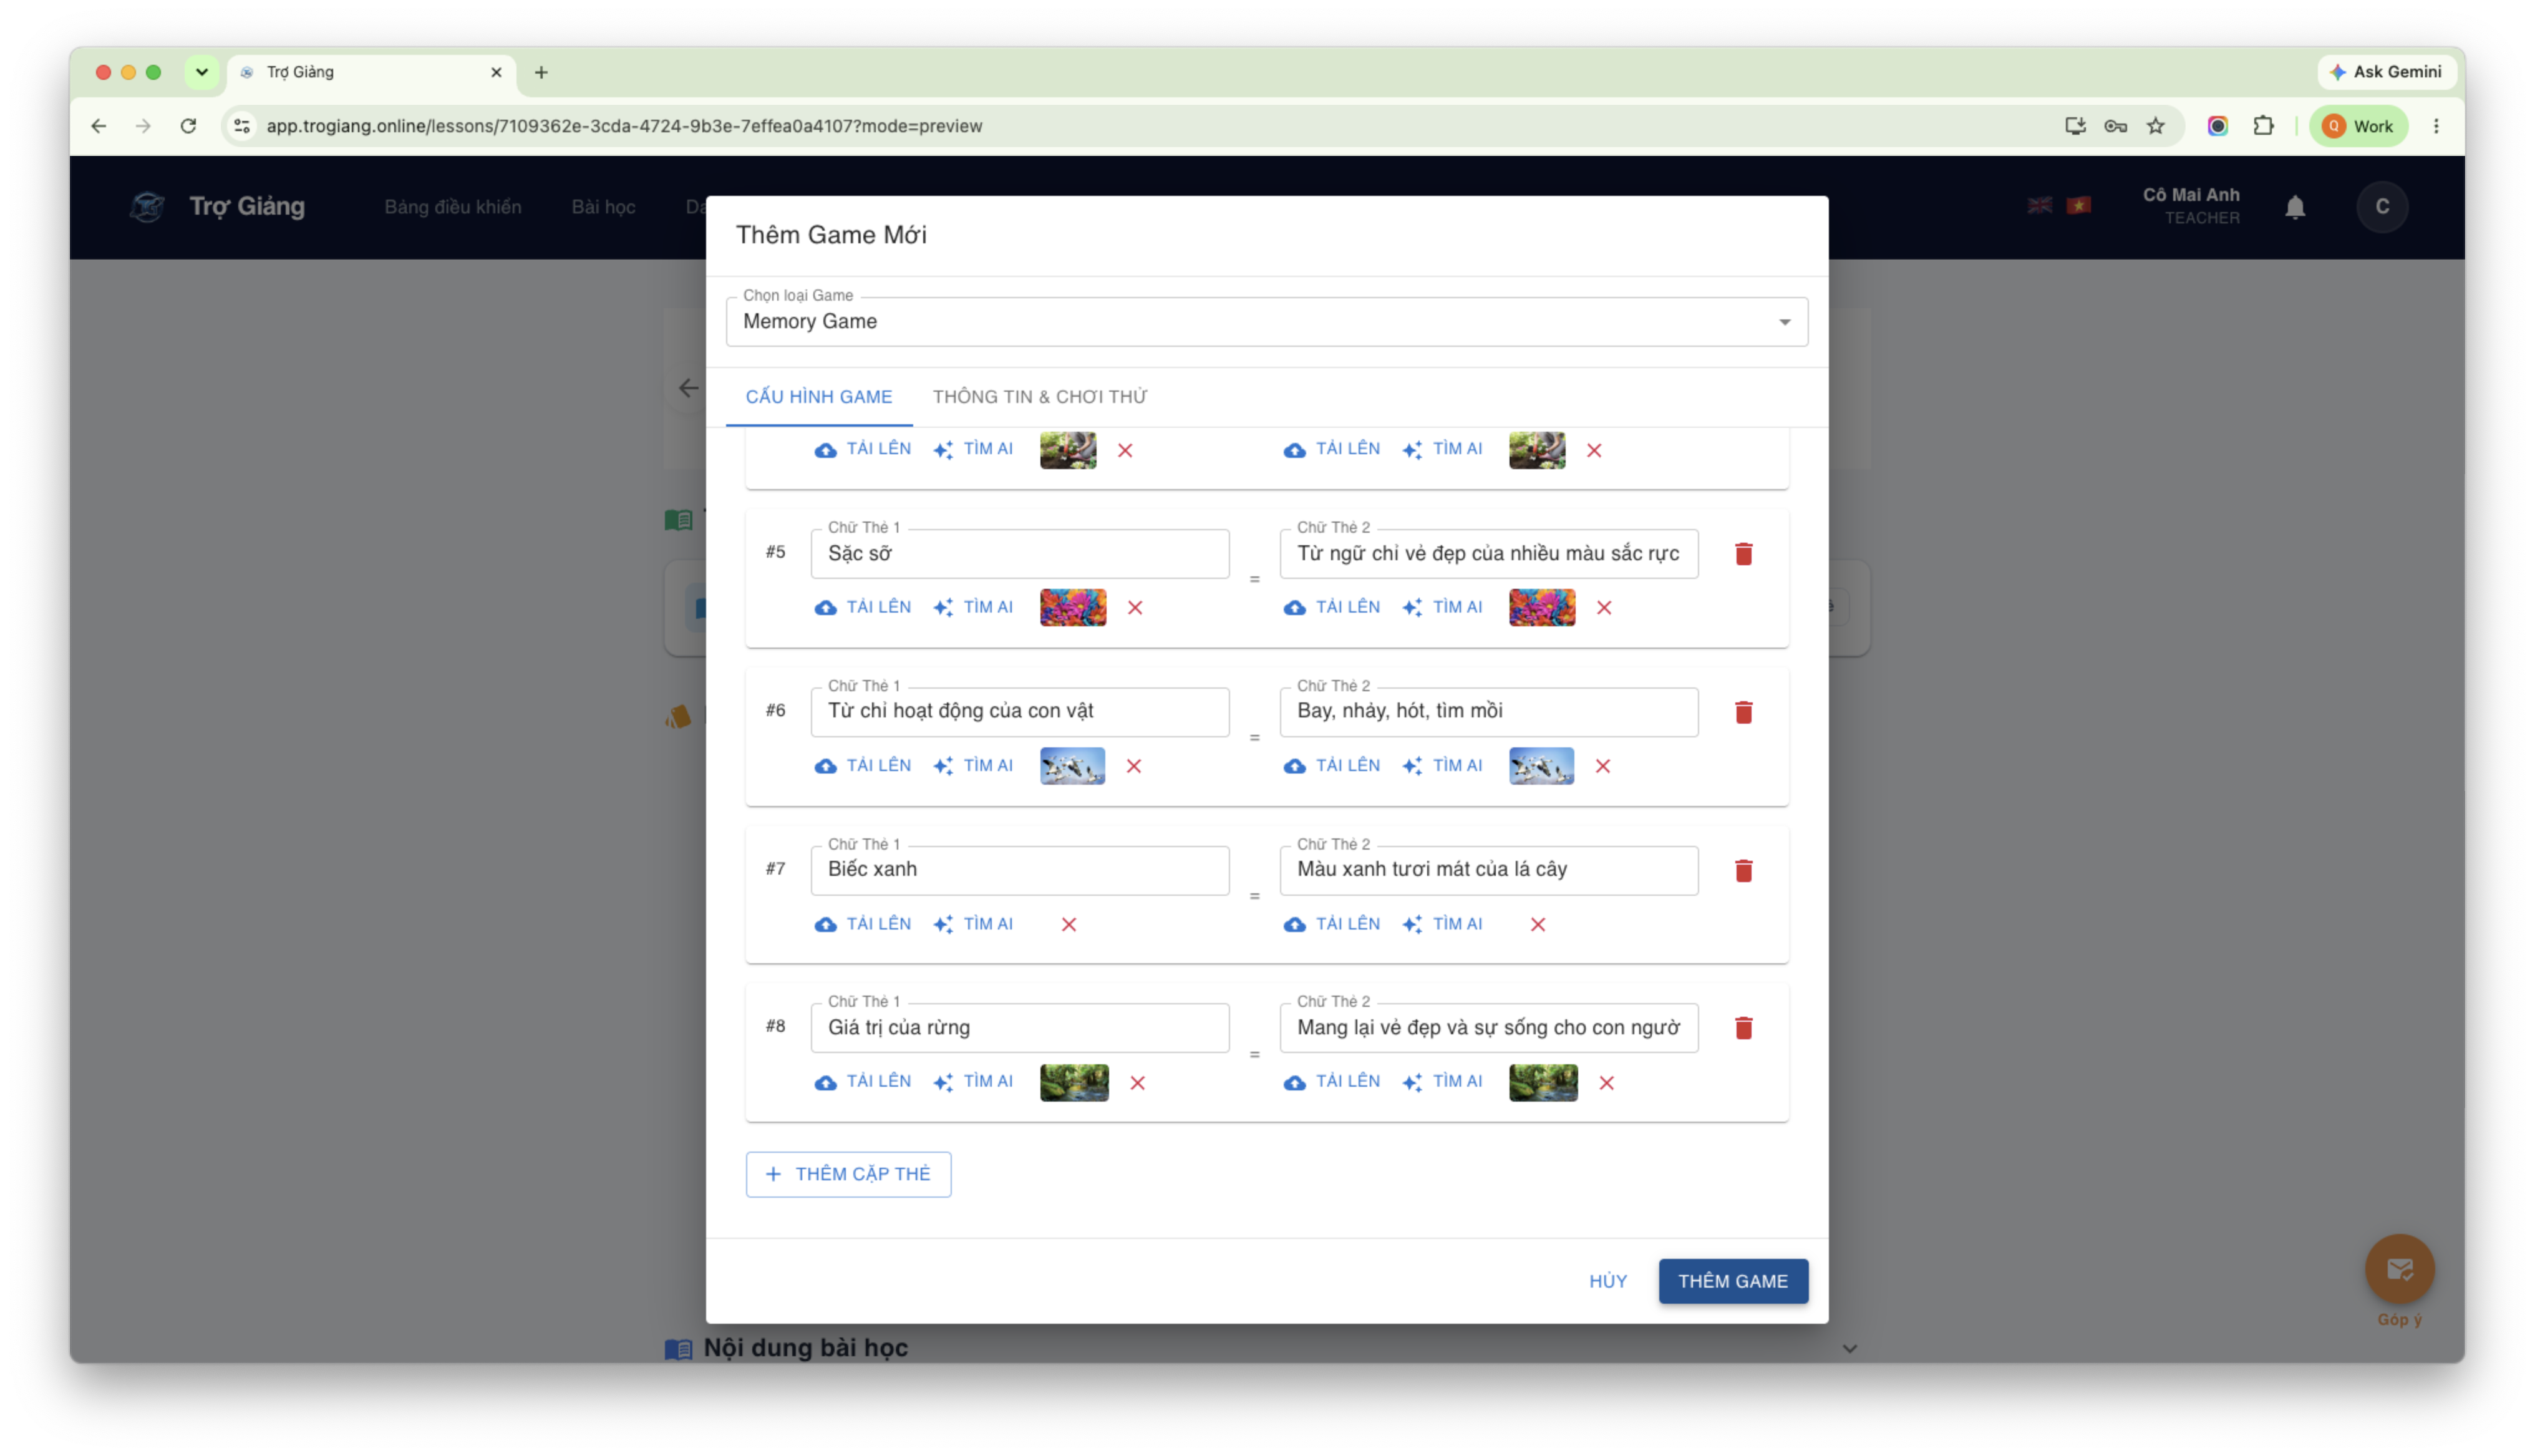Expand the 'Nội dung bài học' section chevron
The image size is (2535, 1456).
pos(1849,1349)
